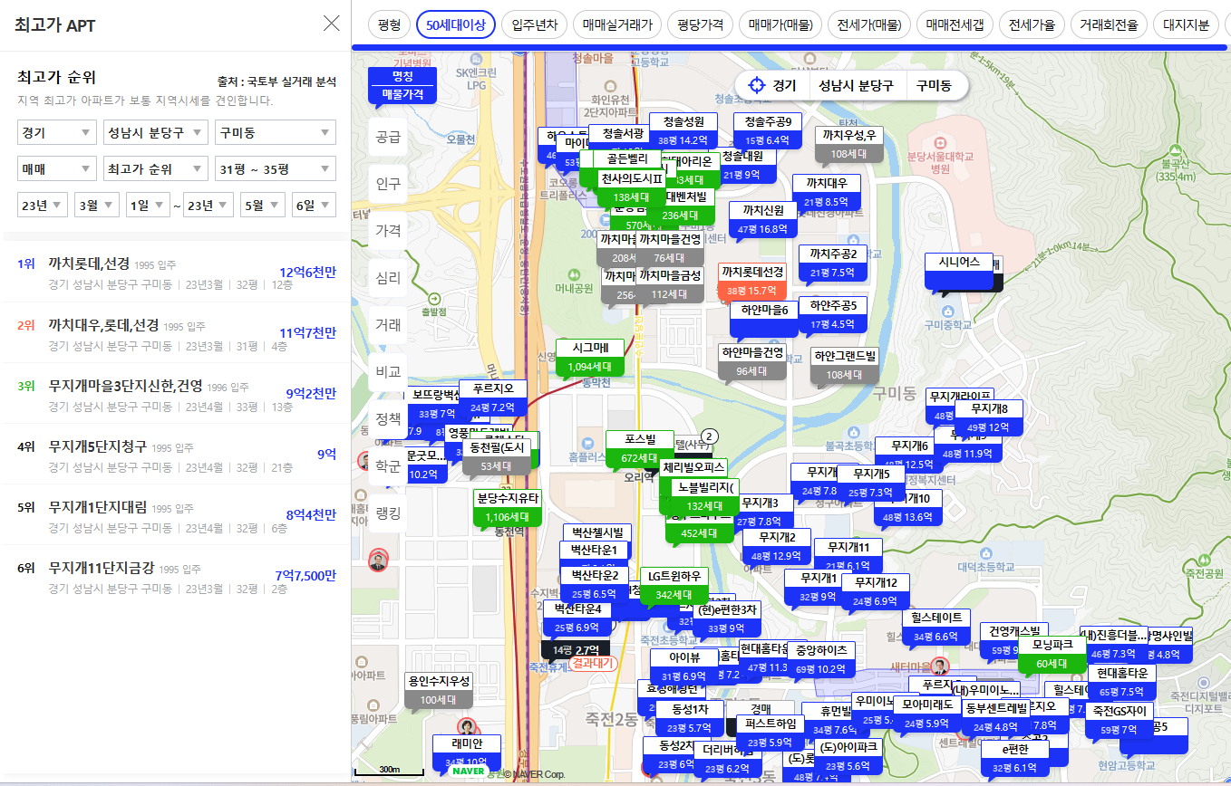Screen dimensions: 1231x786
Task: Select rank 5 무지개1단지대림 listing
Action: (177, 514)
